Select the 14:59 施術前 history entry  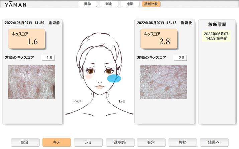216,36
